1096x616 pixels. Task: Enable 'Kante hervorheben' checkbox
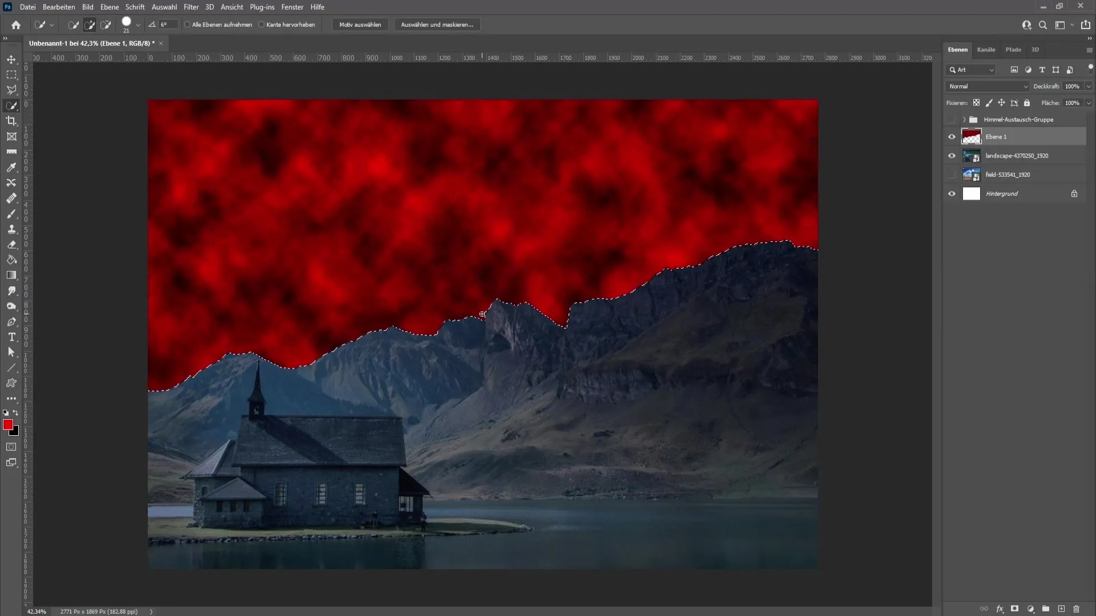pos(261,25)
